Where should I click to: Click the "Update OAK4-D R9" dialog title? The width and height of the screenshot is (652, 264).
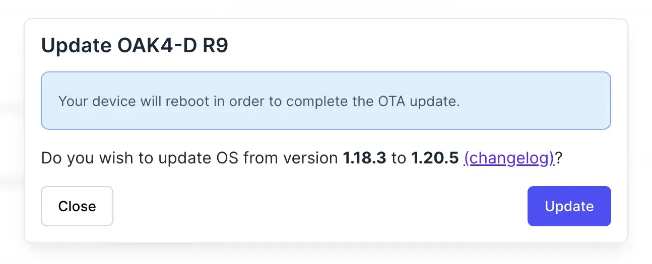pos(135,46)
